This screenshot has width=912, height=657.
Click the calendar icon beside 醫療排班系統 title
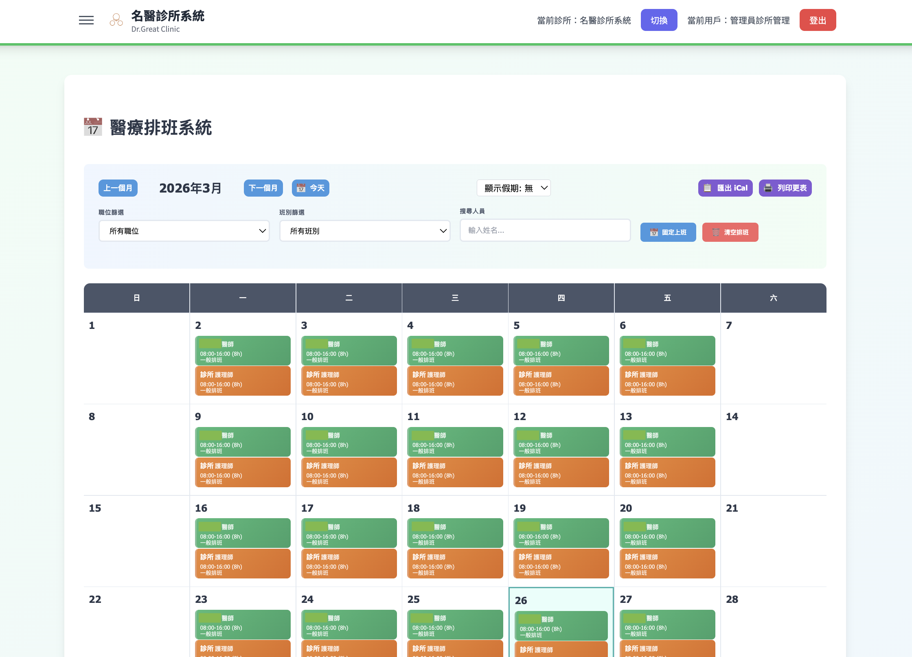tap(92, 127)
